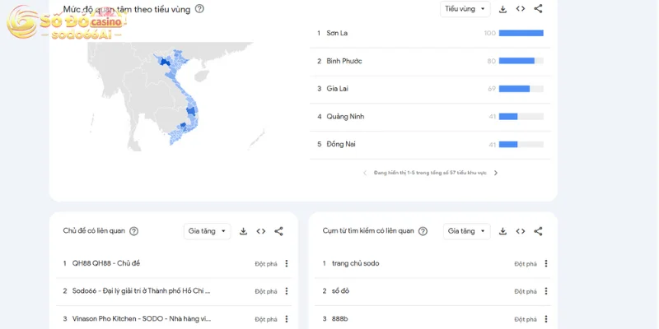
Task: Open three-dot menu for '888b' query
Action: pos(545,319)
